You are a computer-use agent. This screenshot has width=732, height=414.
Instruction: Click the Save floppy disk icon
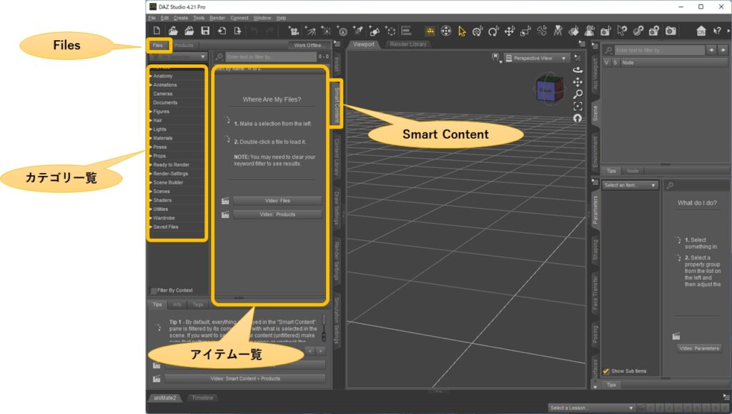pos(205,31)
